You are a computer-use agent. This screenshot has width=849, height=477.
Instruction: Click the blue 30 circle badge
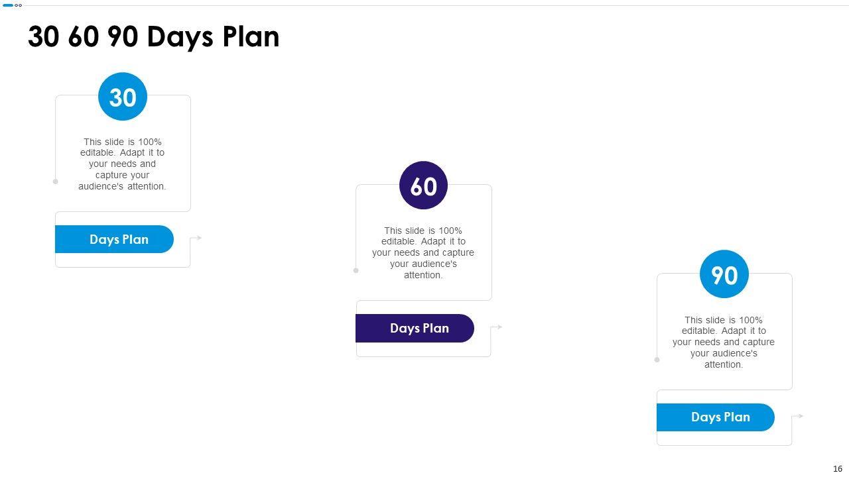[x=123, y=97]
